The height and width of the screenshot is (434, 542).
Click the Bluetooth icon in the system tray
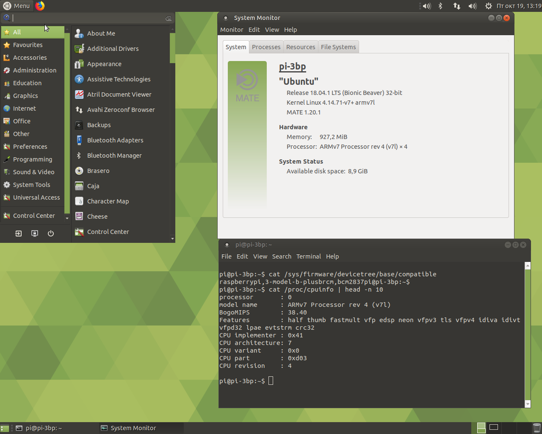point(440,6)
